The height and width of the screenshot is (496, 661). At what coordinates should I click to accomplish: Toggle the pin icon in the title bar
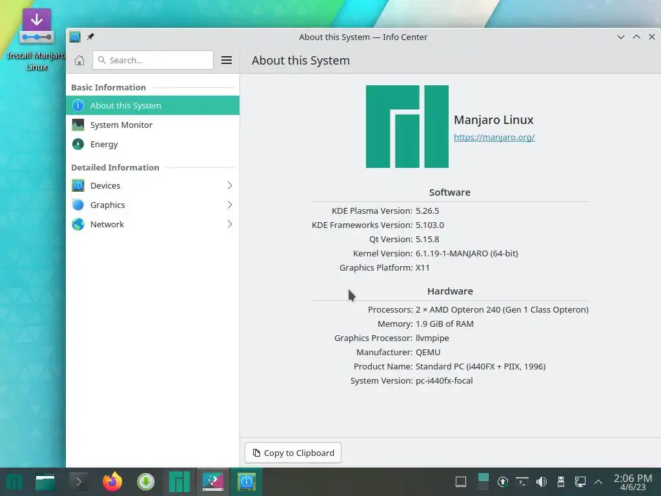[x=90, y=37]
